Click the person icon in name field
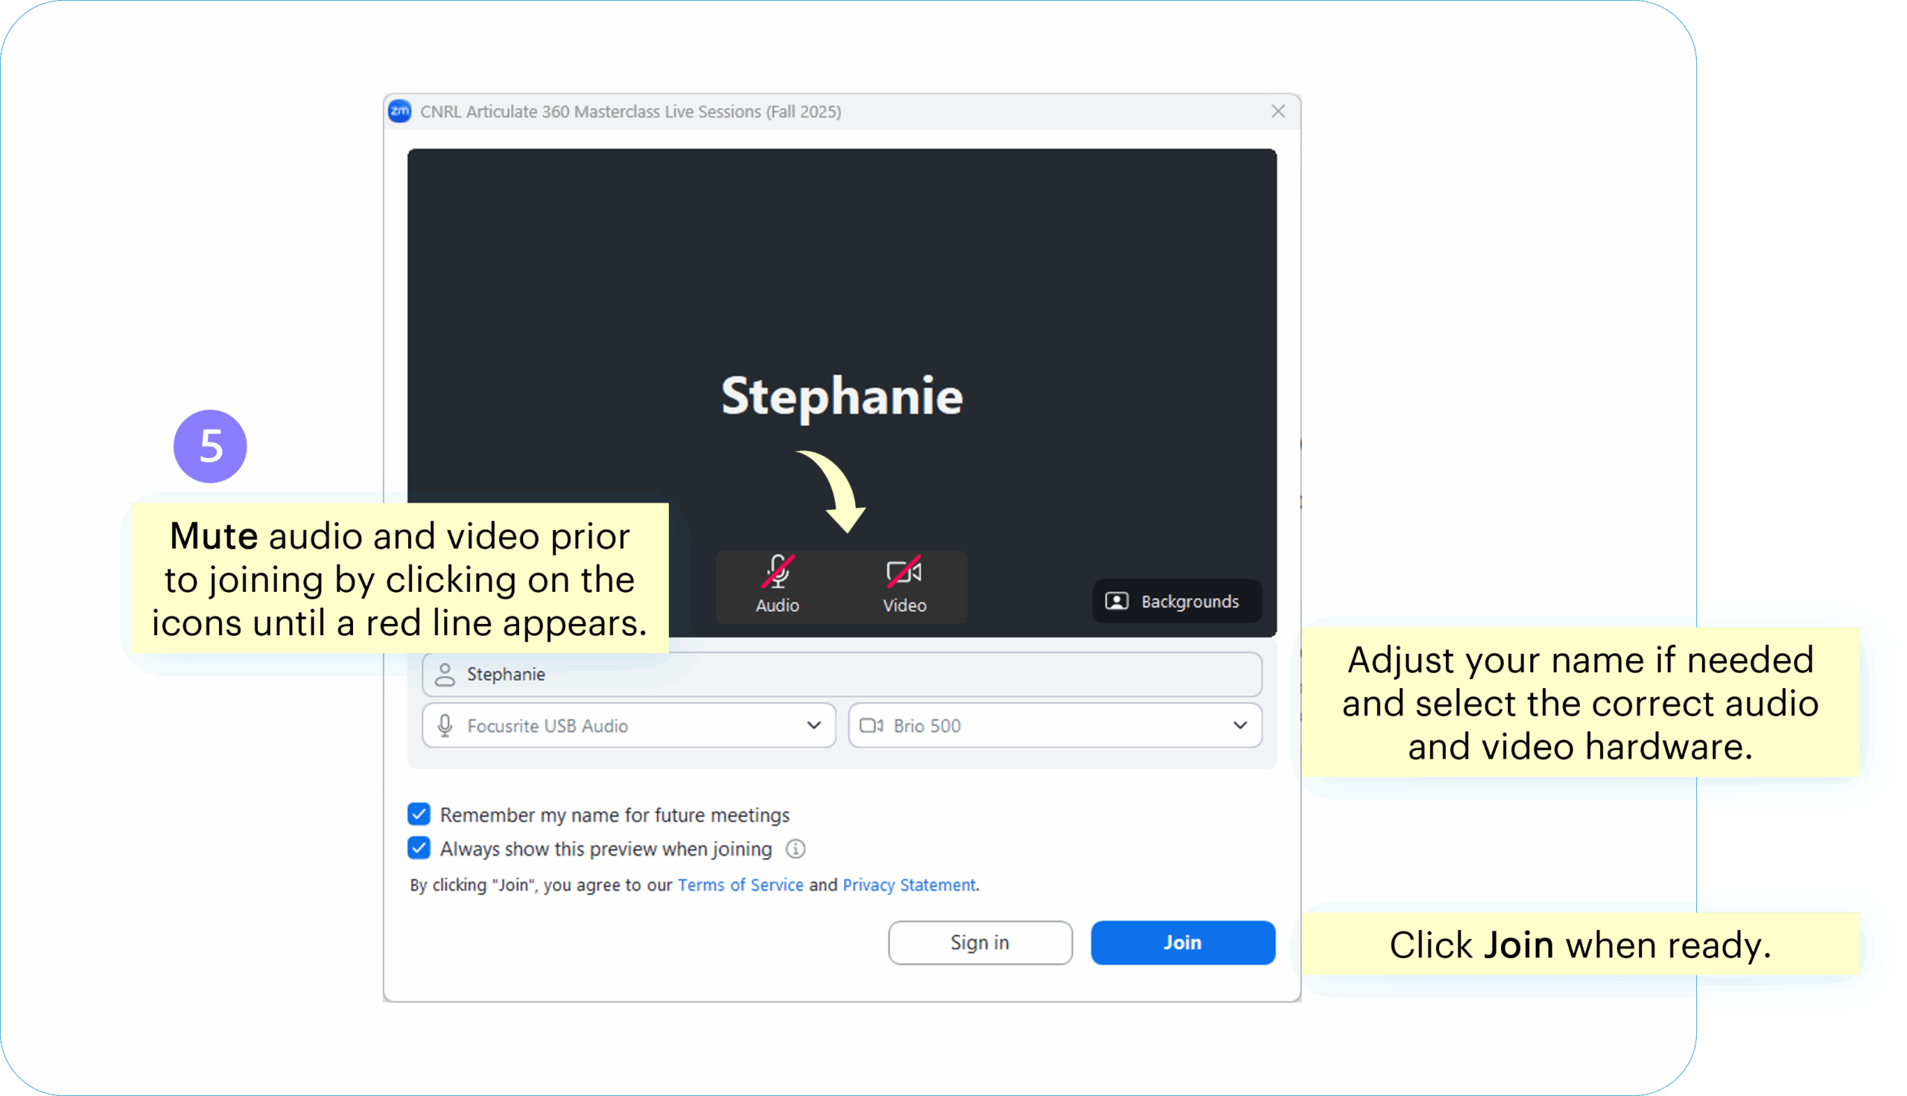The width and height of the screenshot is (1907, 1096). tap(445, 675)
